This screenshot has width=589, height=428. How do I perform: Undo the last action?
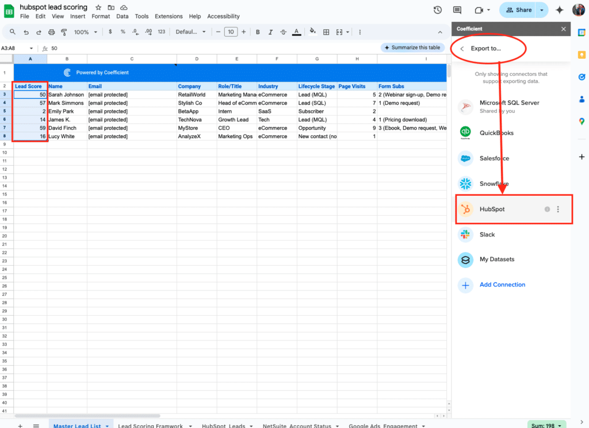(x=26, y=32)
